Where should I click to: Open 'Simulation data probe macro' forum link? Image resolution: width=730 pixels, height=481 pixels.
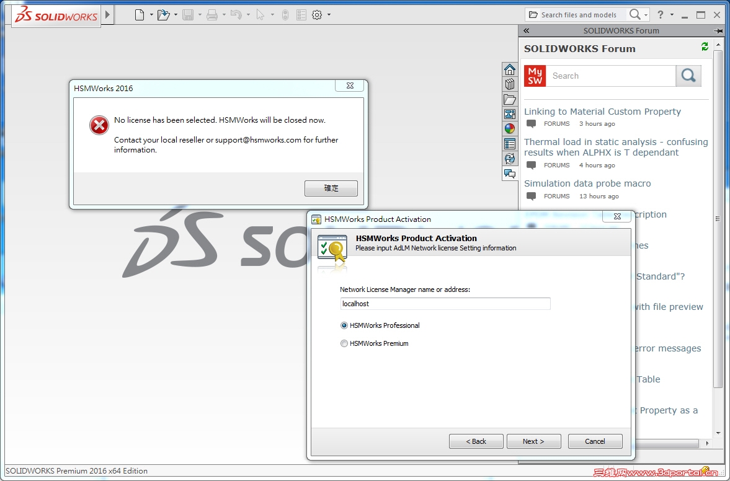tap(587, 183)
